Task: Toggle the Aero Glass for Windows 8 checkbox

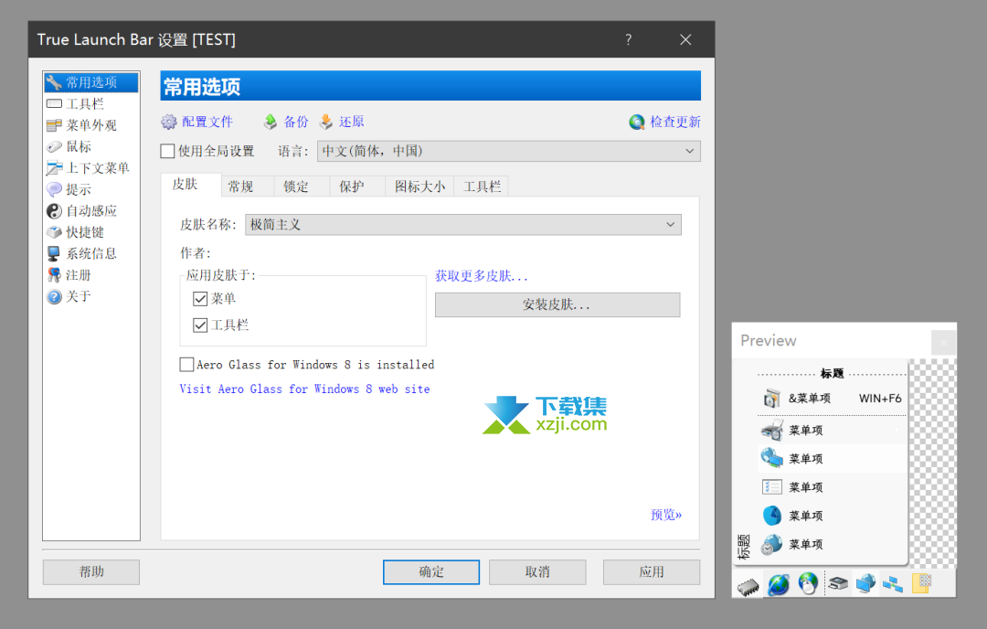Action: pos(187,365)
